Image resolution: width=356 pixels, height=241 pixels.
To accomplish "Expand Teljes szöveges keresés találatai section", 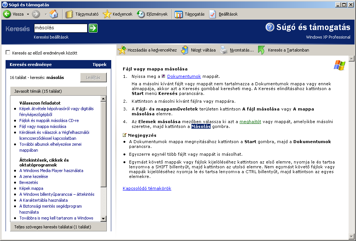I will 58,227.
